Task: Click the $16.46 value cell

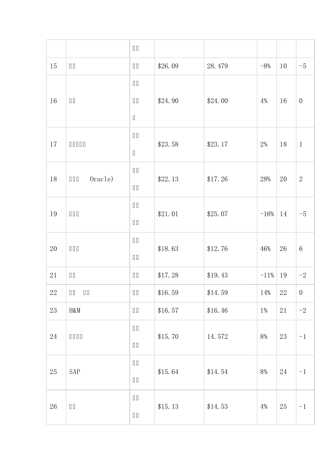Action: coord(217,311)
